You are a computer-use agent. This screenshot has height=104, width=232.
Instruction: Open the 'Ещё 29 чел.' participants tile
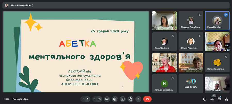[190, 83]
